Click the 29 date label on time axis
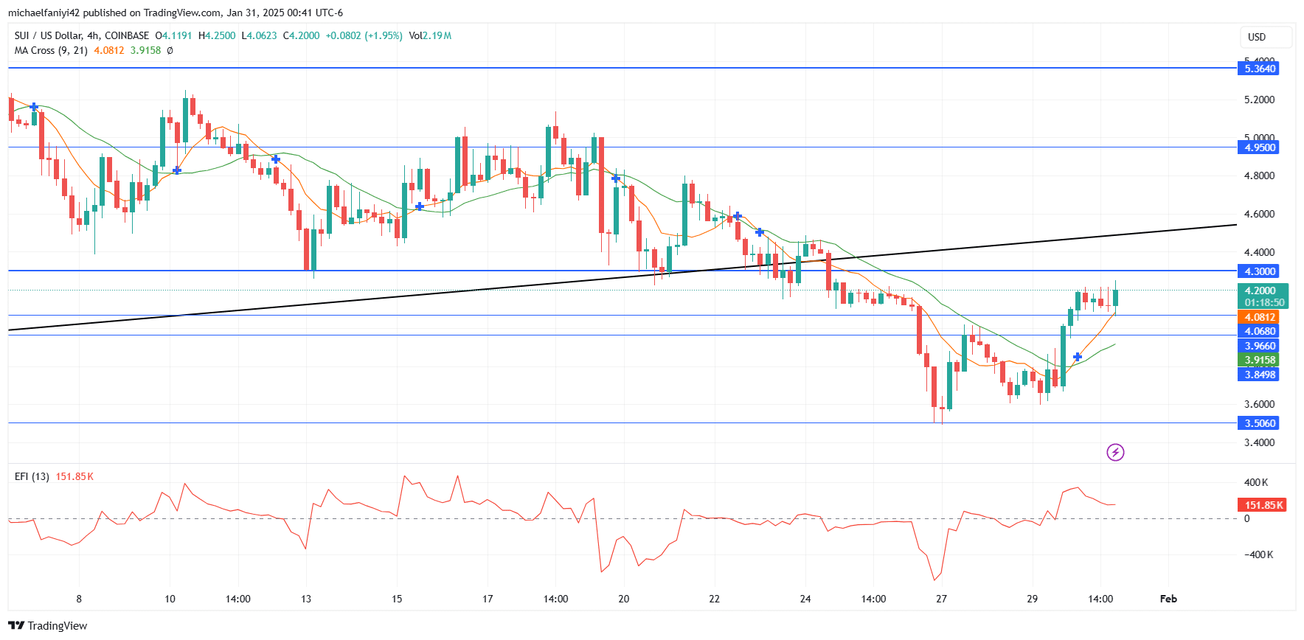This screenshot has width=1304, height=640. pyautogui.click(x=1032, y=599)
